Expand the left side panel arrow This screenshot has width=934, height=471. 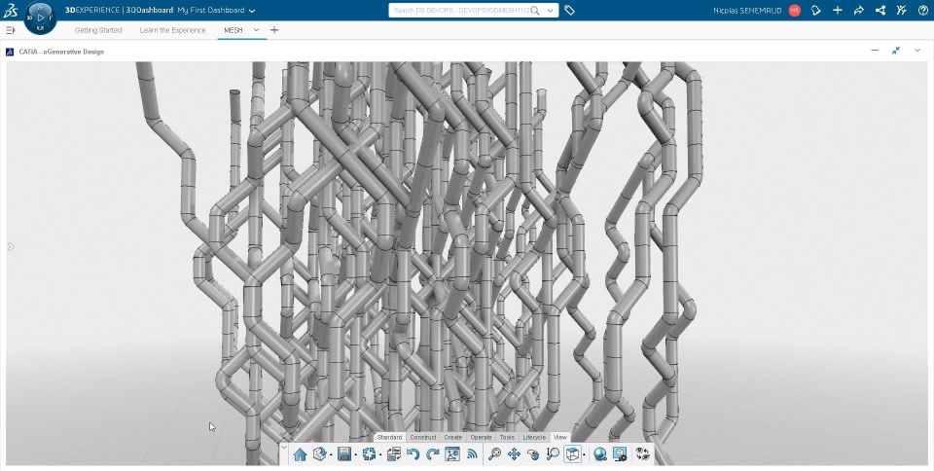(11, 246)
